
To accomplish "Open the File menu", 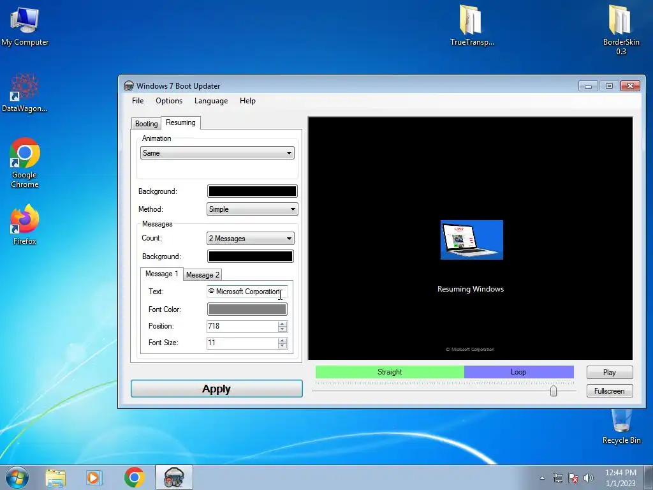I will coord(138,101).
